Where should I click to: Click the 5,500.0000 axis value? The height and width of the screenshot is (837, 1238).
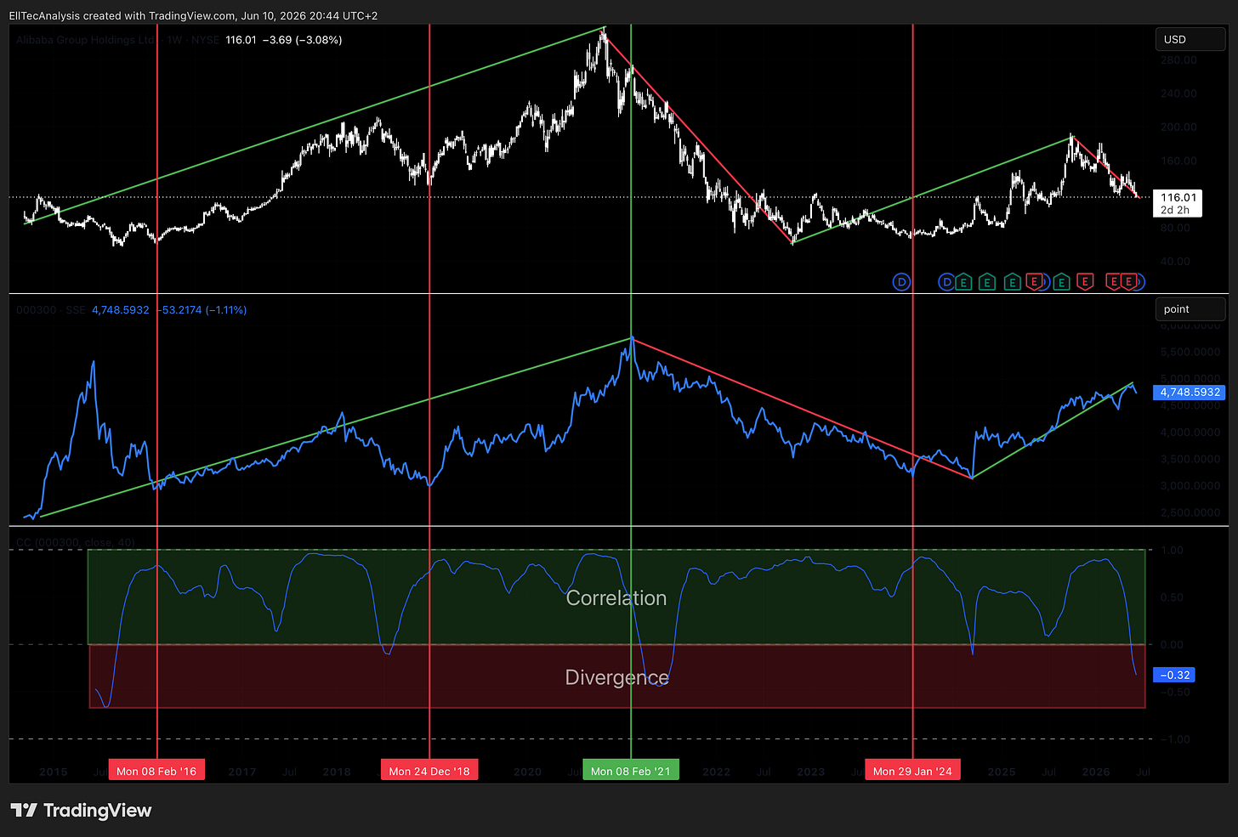pyautogui.click(x=1190, y=352)
